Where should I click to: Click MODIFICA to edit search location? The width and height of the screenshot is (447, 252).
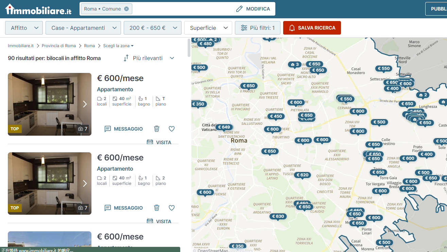253,9
